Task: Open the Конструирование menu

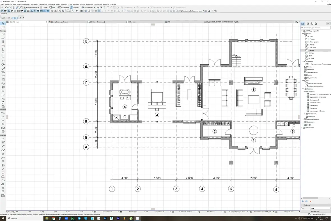Action: click(x=23, y=4)
